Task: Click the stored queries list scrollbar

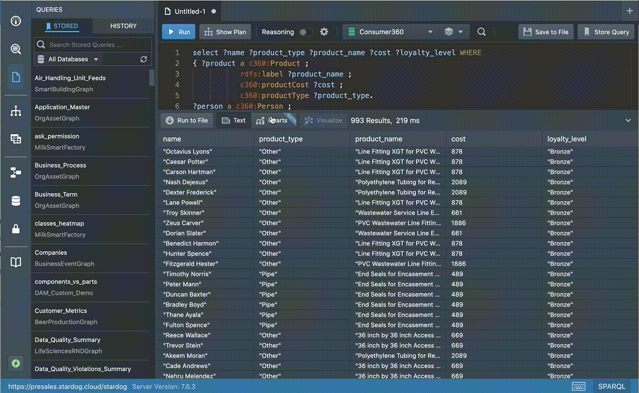Action: tap(152, 78)
